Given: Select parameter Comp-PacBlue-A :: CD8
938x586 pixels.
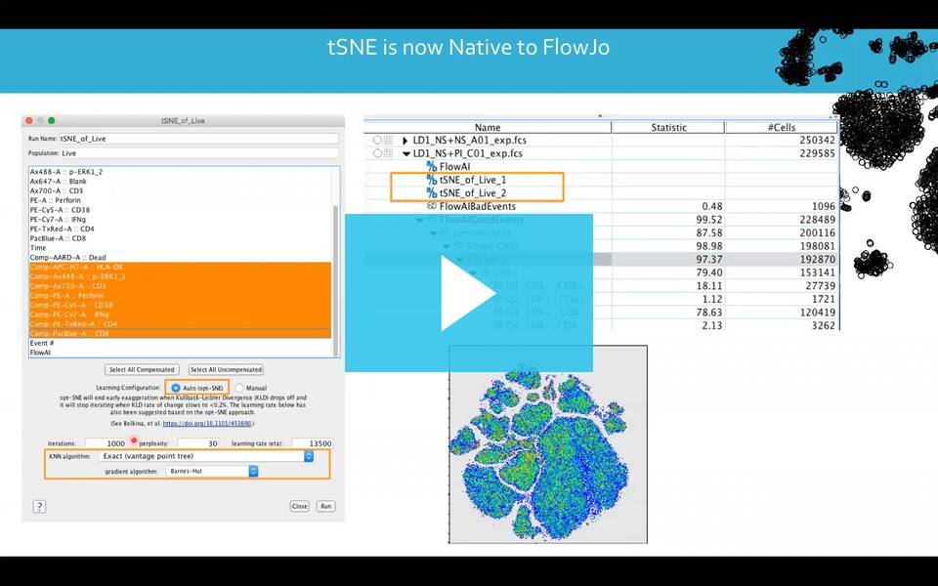Looking at the screenshot, I should (x=180, y=334).
